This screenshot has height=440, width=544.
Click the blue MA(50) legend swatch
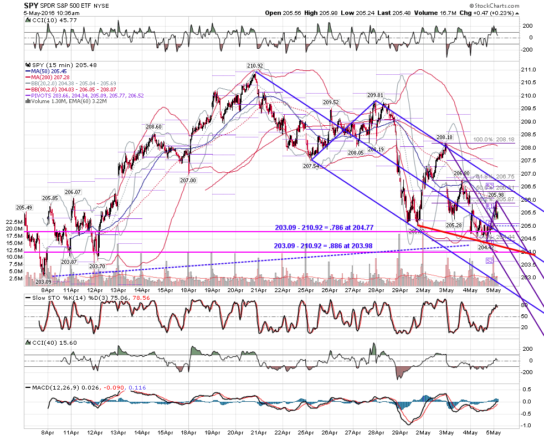(x=28, y=71)
